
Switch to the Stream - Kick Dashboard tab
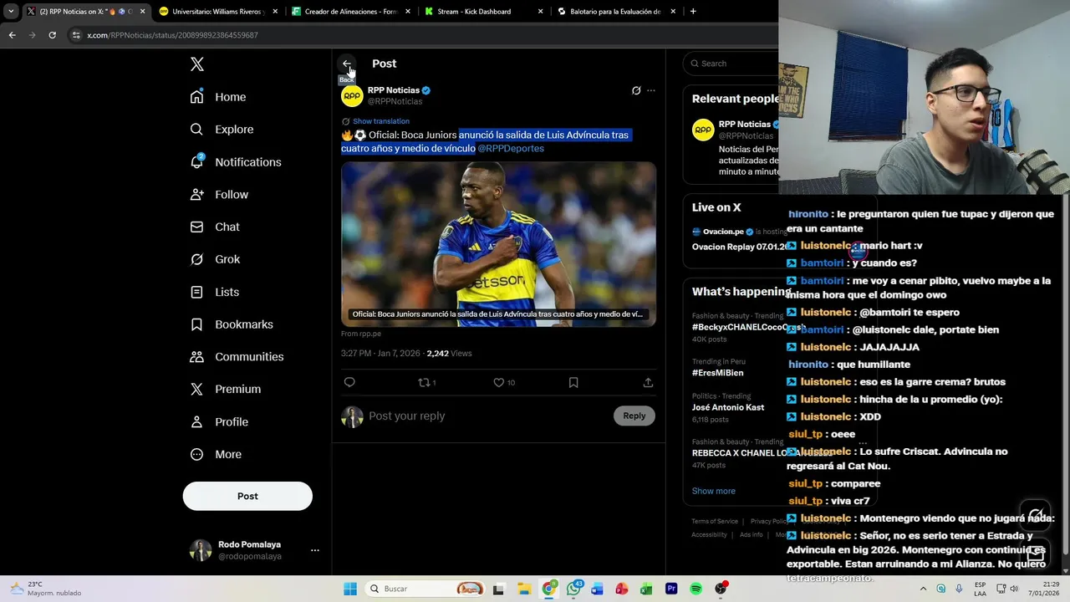tap(482, 12)
